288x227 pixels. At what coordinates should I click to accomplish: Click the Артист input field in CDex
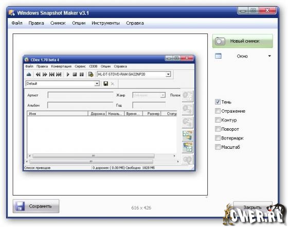(x=80, y=95)
